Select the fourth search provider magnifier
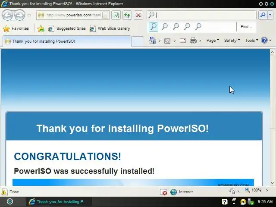 pyautogui.click(x=187, y=27)
